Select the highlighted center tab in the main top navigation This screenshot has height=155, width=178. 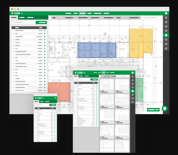coord(82,13)
